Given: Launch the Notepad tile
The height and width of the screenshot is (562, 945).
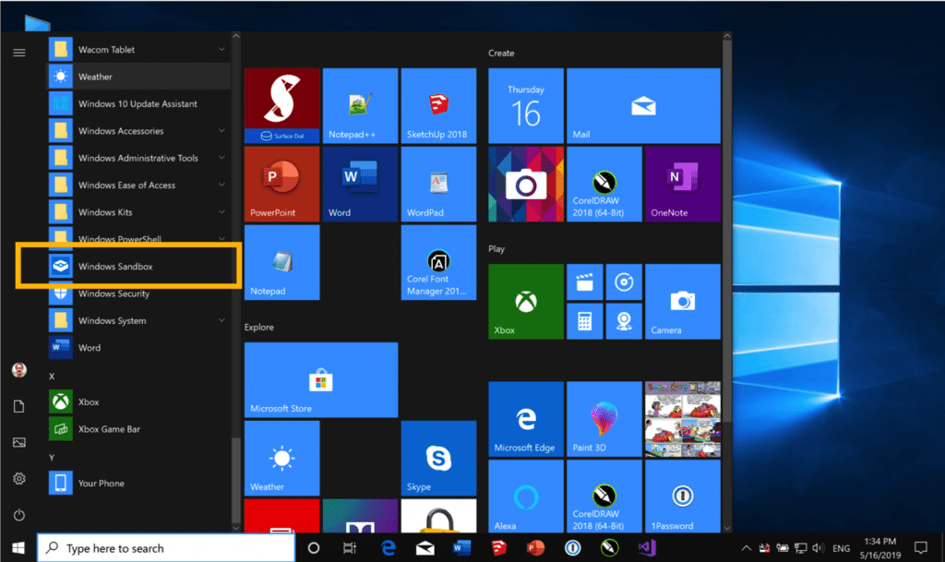Looking at the screenshot, I should coord(282,262).
